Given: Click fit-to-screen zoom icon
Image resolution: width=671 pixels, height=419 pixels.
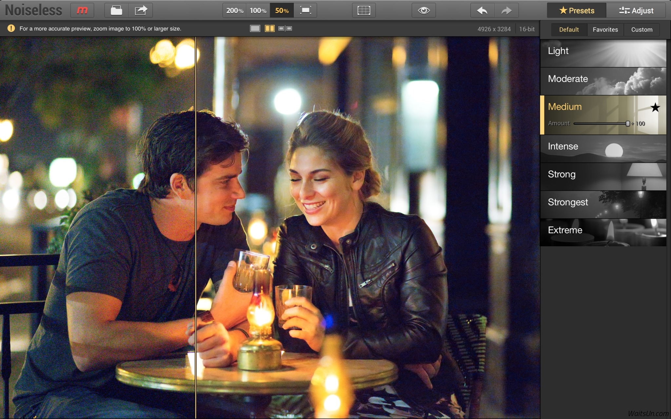Looking at the screenshot, I should pos(305,10).
